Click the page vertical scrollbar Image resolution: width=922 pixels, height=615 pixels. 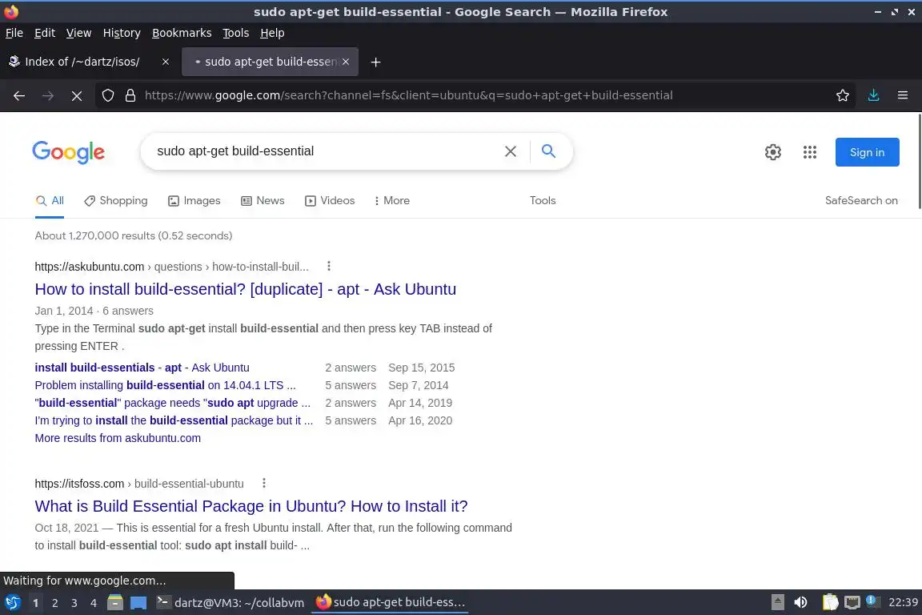(919, 161)
